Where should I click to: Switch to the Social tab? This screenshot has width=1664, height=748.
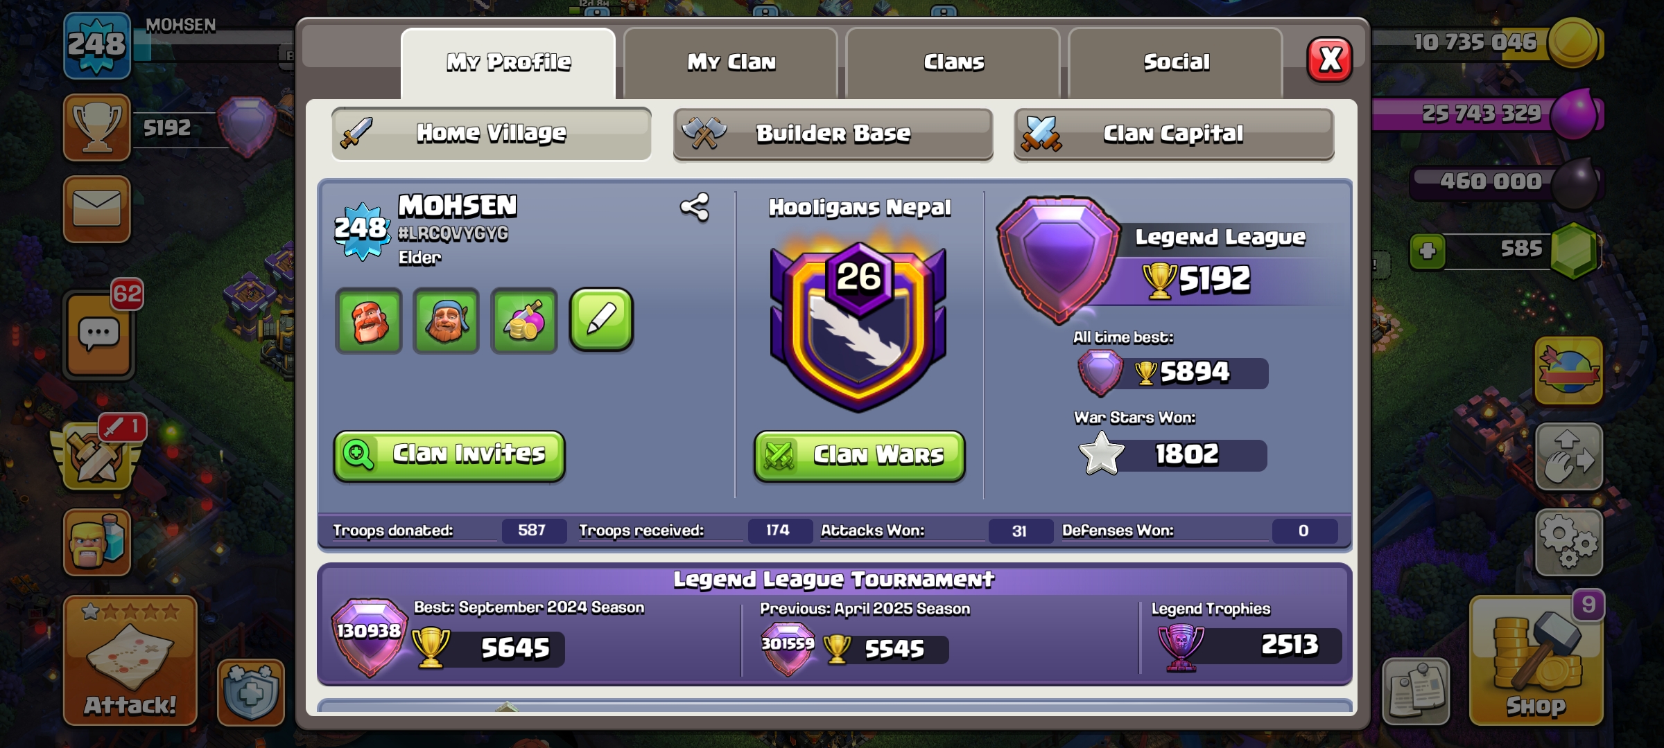1176,62
